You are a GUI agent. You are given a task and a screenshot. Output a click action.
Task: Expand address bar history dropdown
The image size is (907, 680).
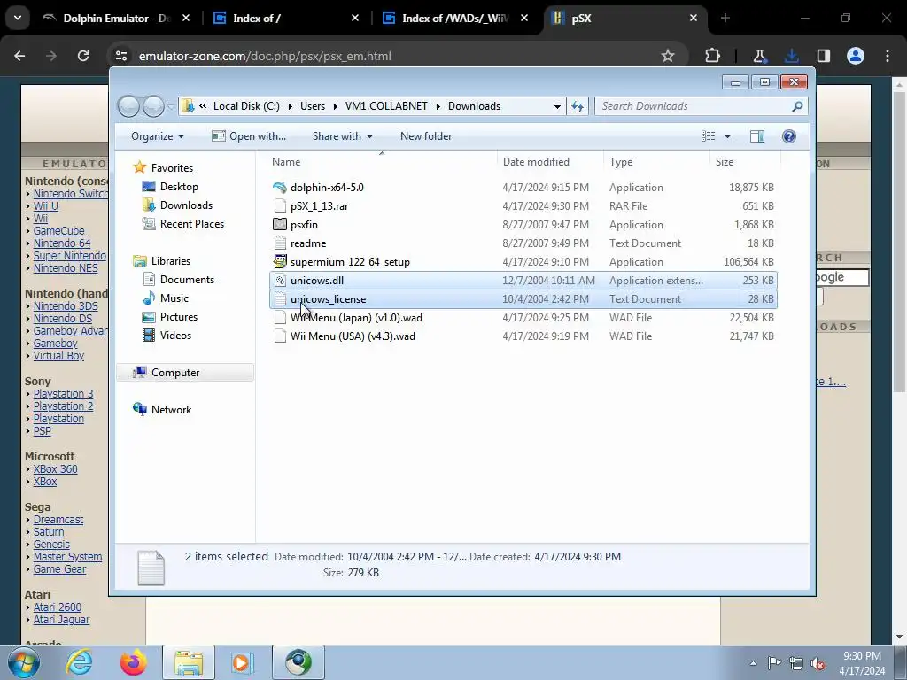click(557, 106)
